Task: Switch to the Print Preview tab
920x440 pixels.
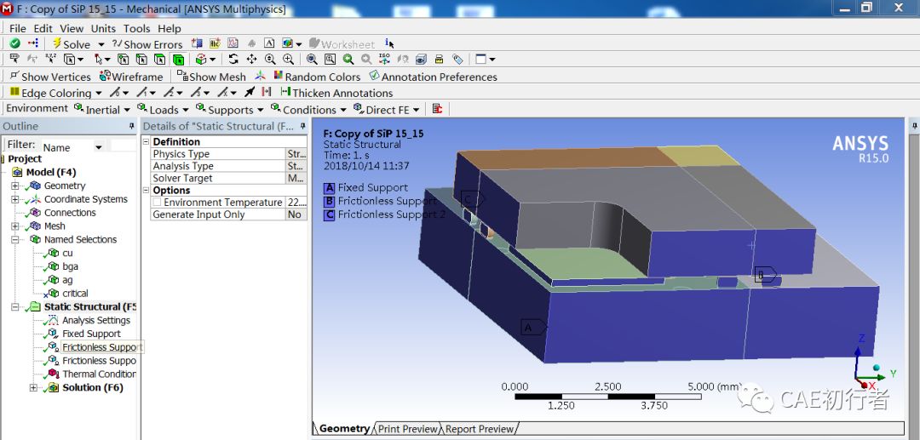Action: [x=408, y=429]
